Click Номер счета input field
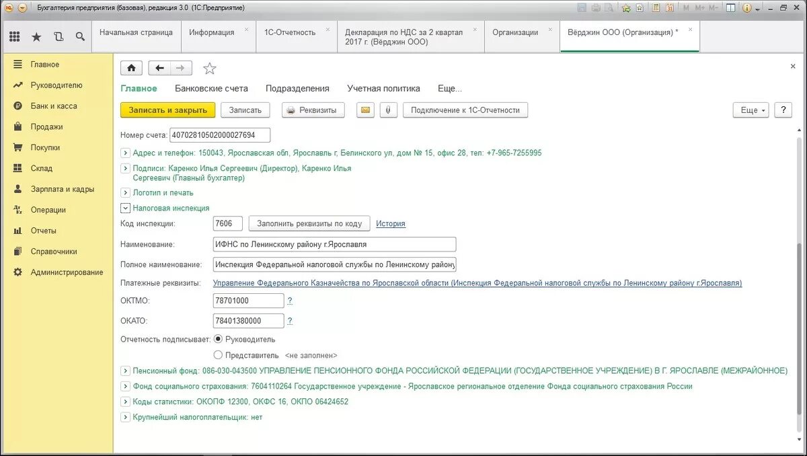807x456 pixels. pyautogui.click(x=221, y=135)
